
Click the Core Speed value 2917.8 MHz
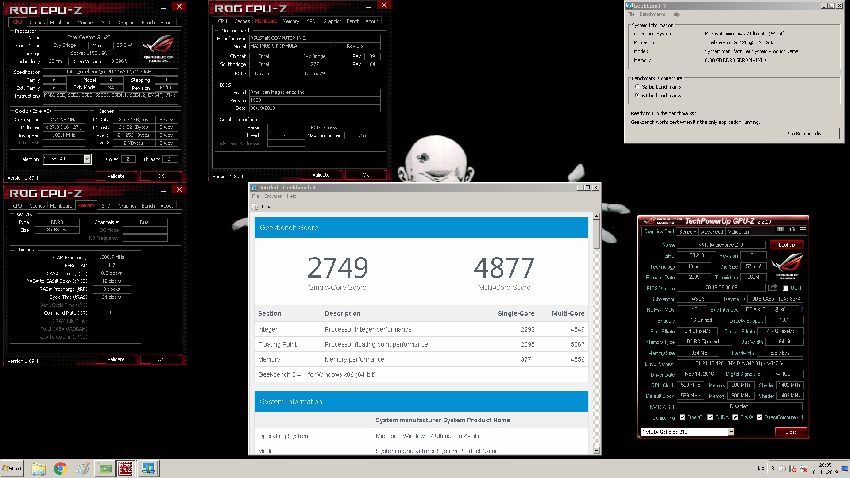pyautogui.click(x=64, y=119)
